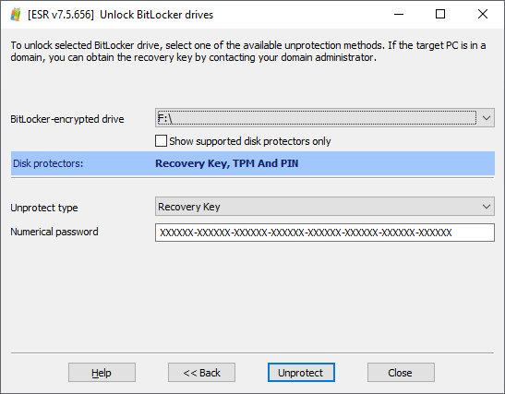Click the Numerical password label

[x=54, y=232]
